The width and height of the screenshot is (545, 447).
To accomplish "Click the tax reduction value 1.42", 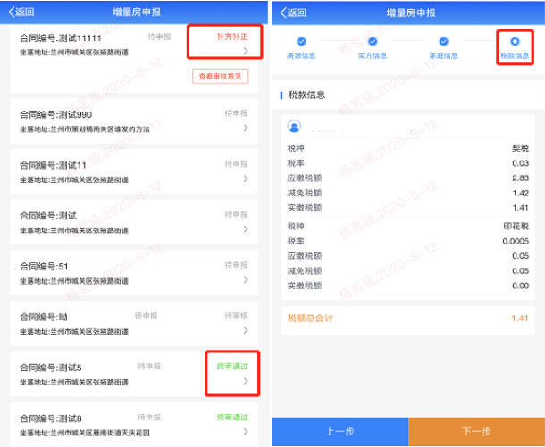I will click(x=521, y=193).
